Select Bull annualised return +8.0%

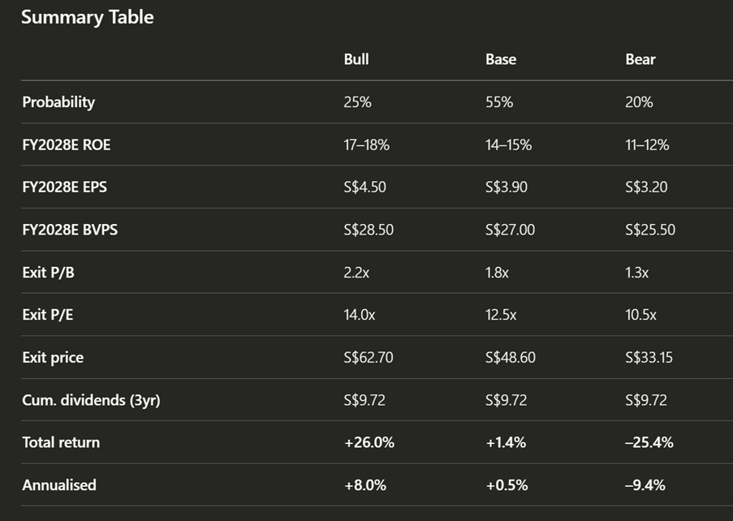pos(364,485)
